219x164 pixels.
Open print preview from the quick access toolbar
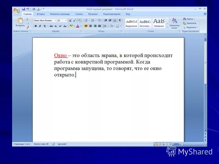coord(38,9)
